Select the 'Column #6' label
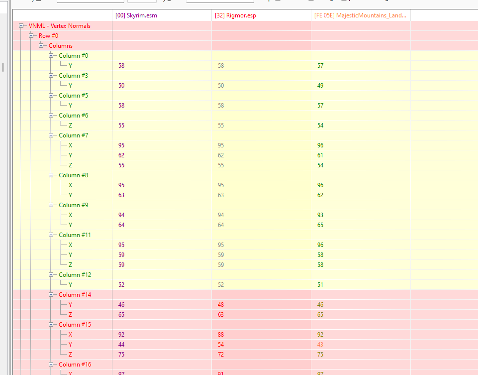Screen dimensions: 478x375 [x=74, y=116]
